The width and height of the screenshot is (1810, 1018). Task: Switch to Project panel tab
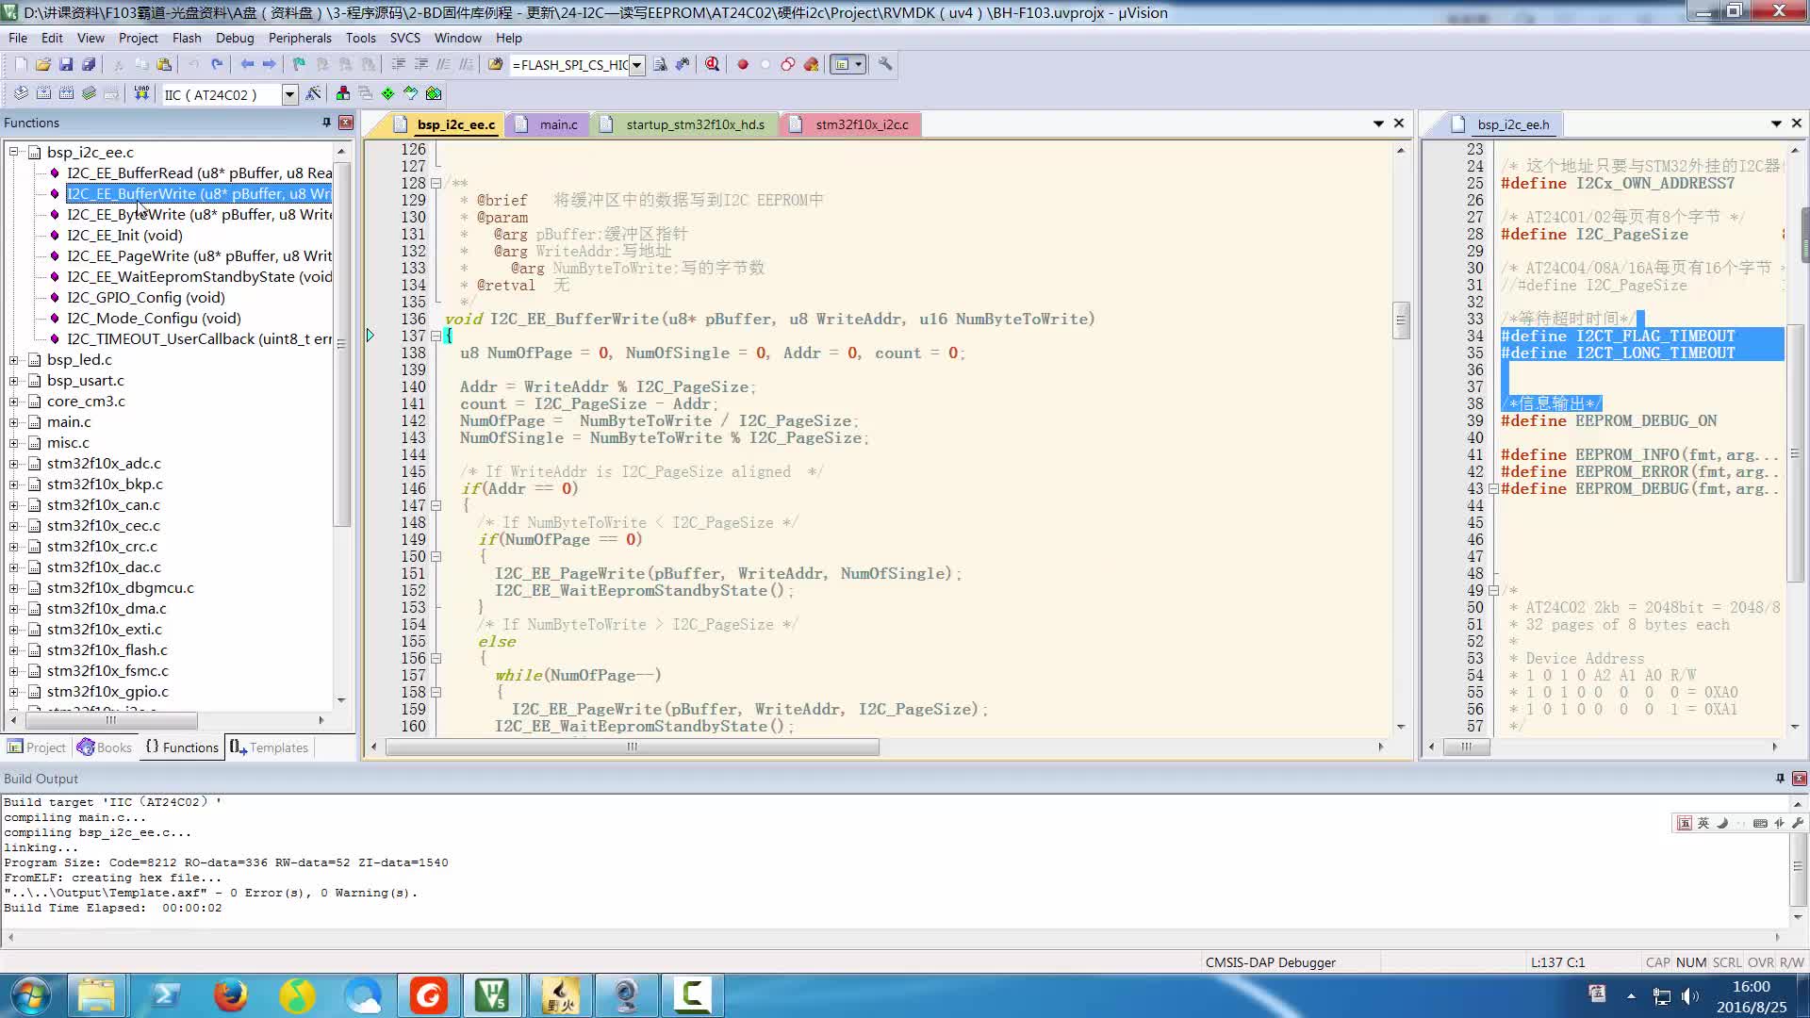[37, 747]
